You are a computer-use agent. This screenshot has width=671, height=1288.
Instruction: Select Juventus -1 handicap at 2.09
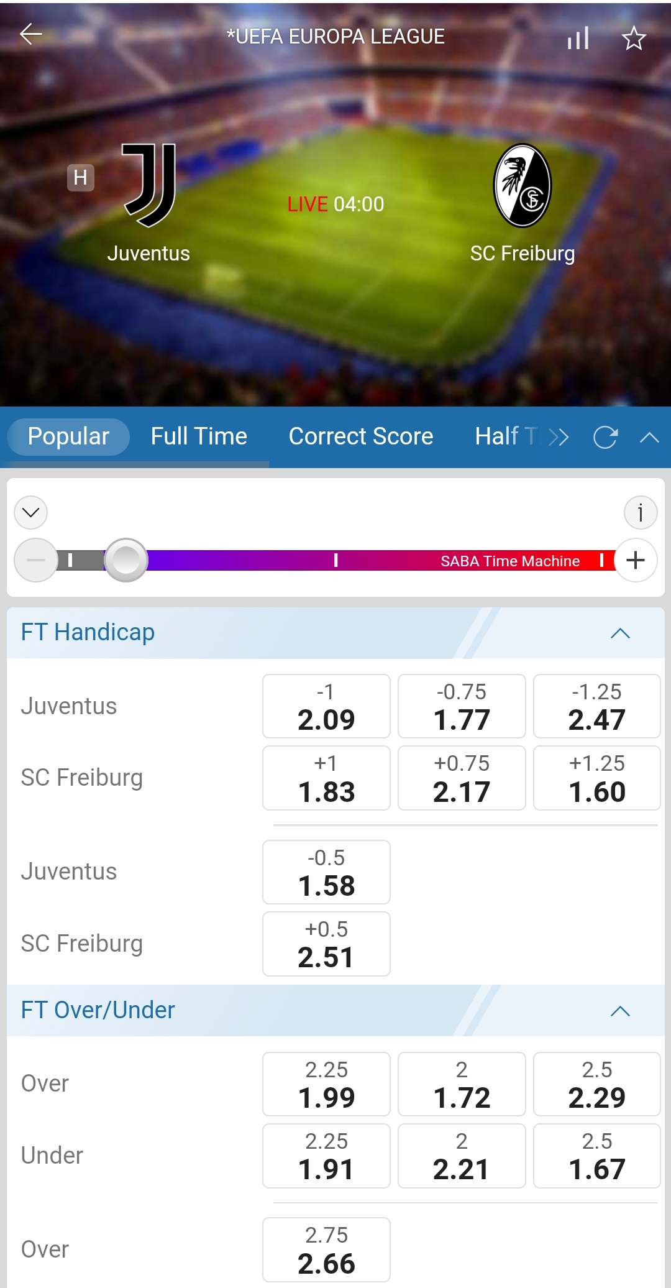click(x=326, y=707)
